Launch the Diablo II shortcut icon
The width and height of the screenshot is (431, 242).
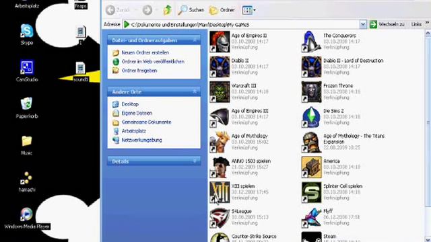220,67
